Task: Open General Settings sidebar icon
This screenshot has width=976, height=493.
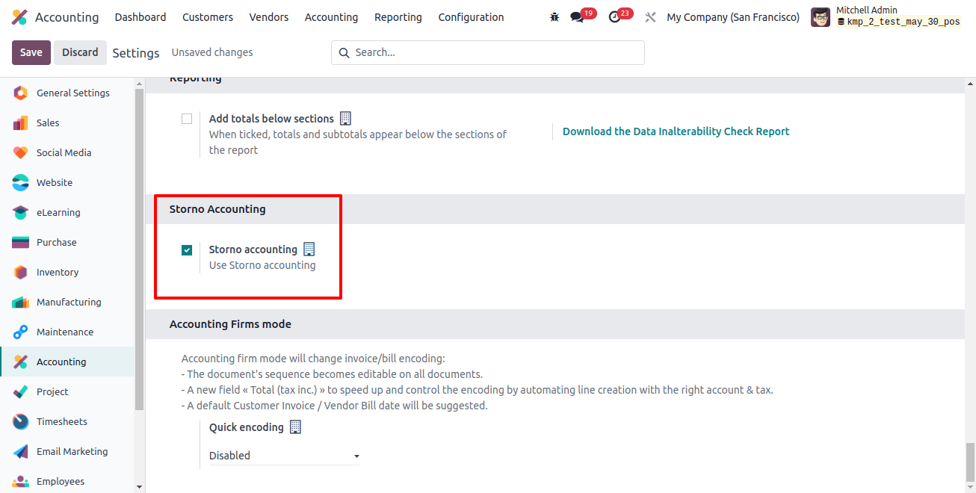Action: [21, 93]
